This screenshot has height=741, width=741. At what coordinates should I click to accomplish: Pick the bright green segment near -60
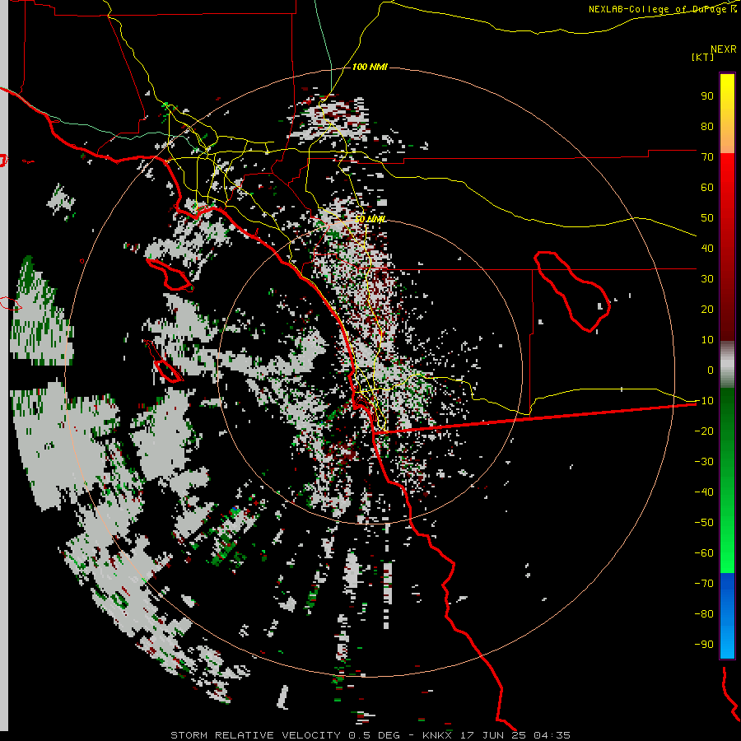727,553
